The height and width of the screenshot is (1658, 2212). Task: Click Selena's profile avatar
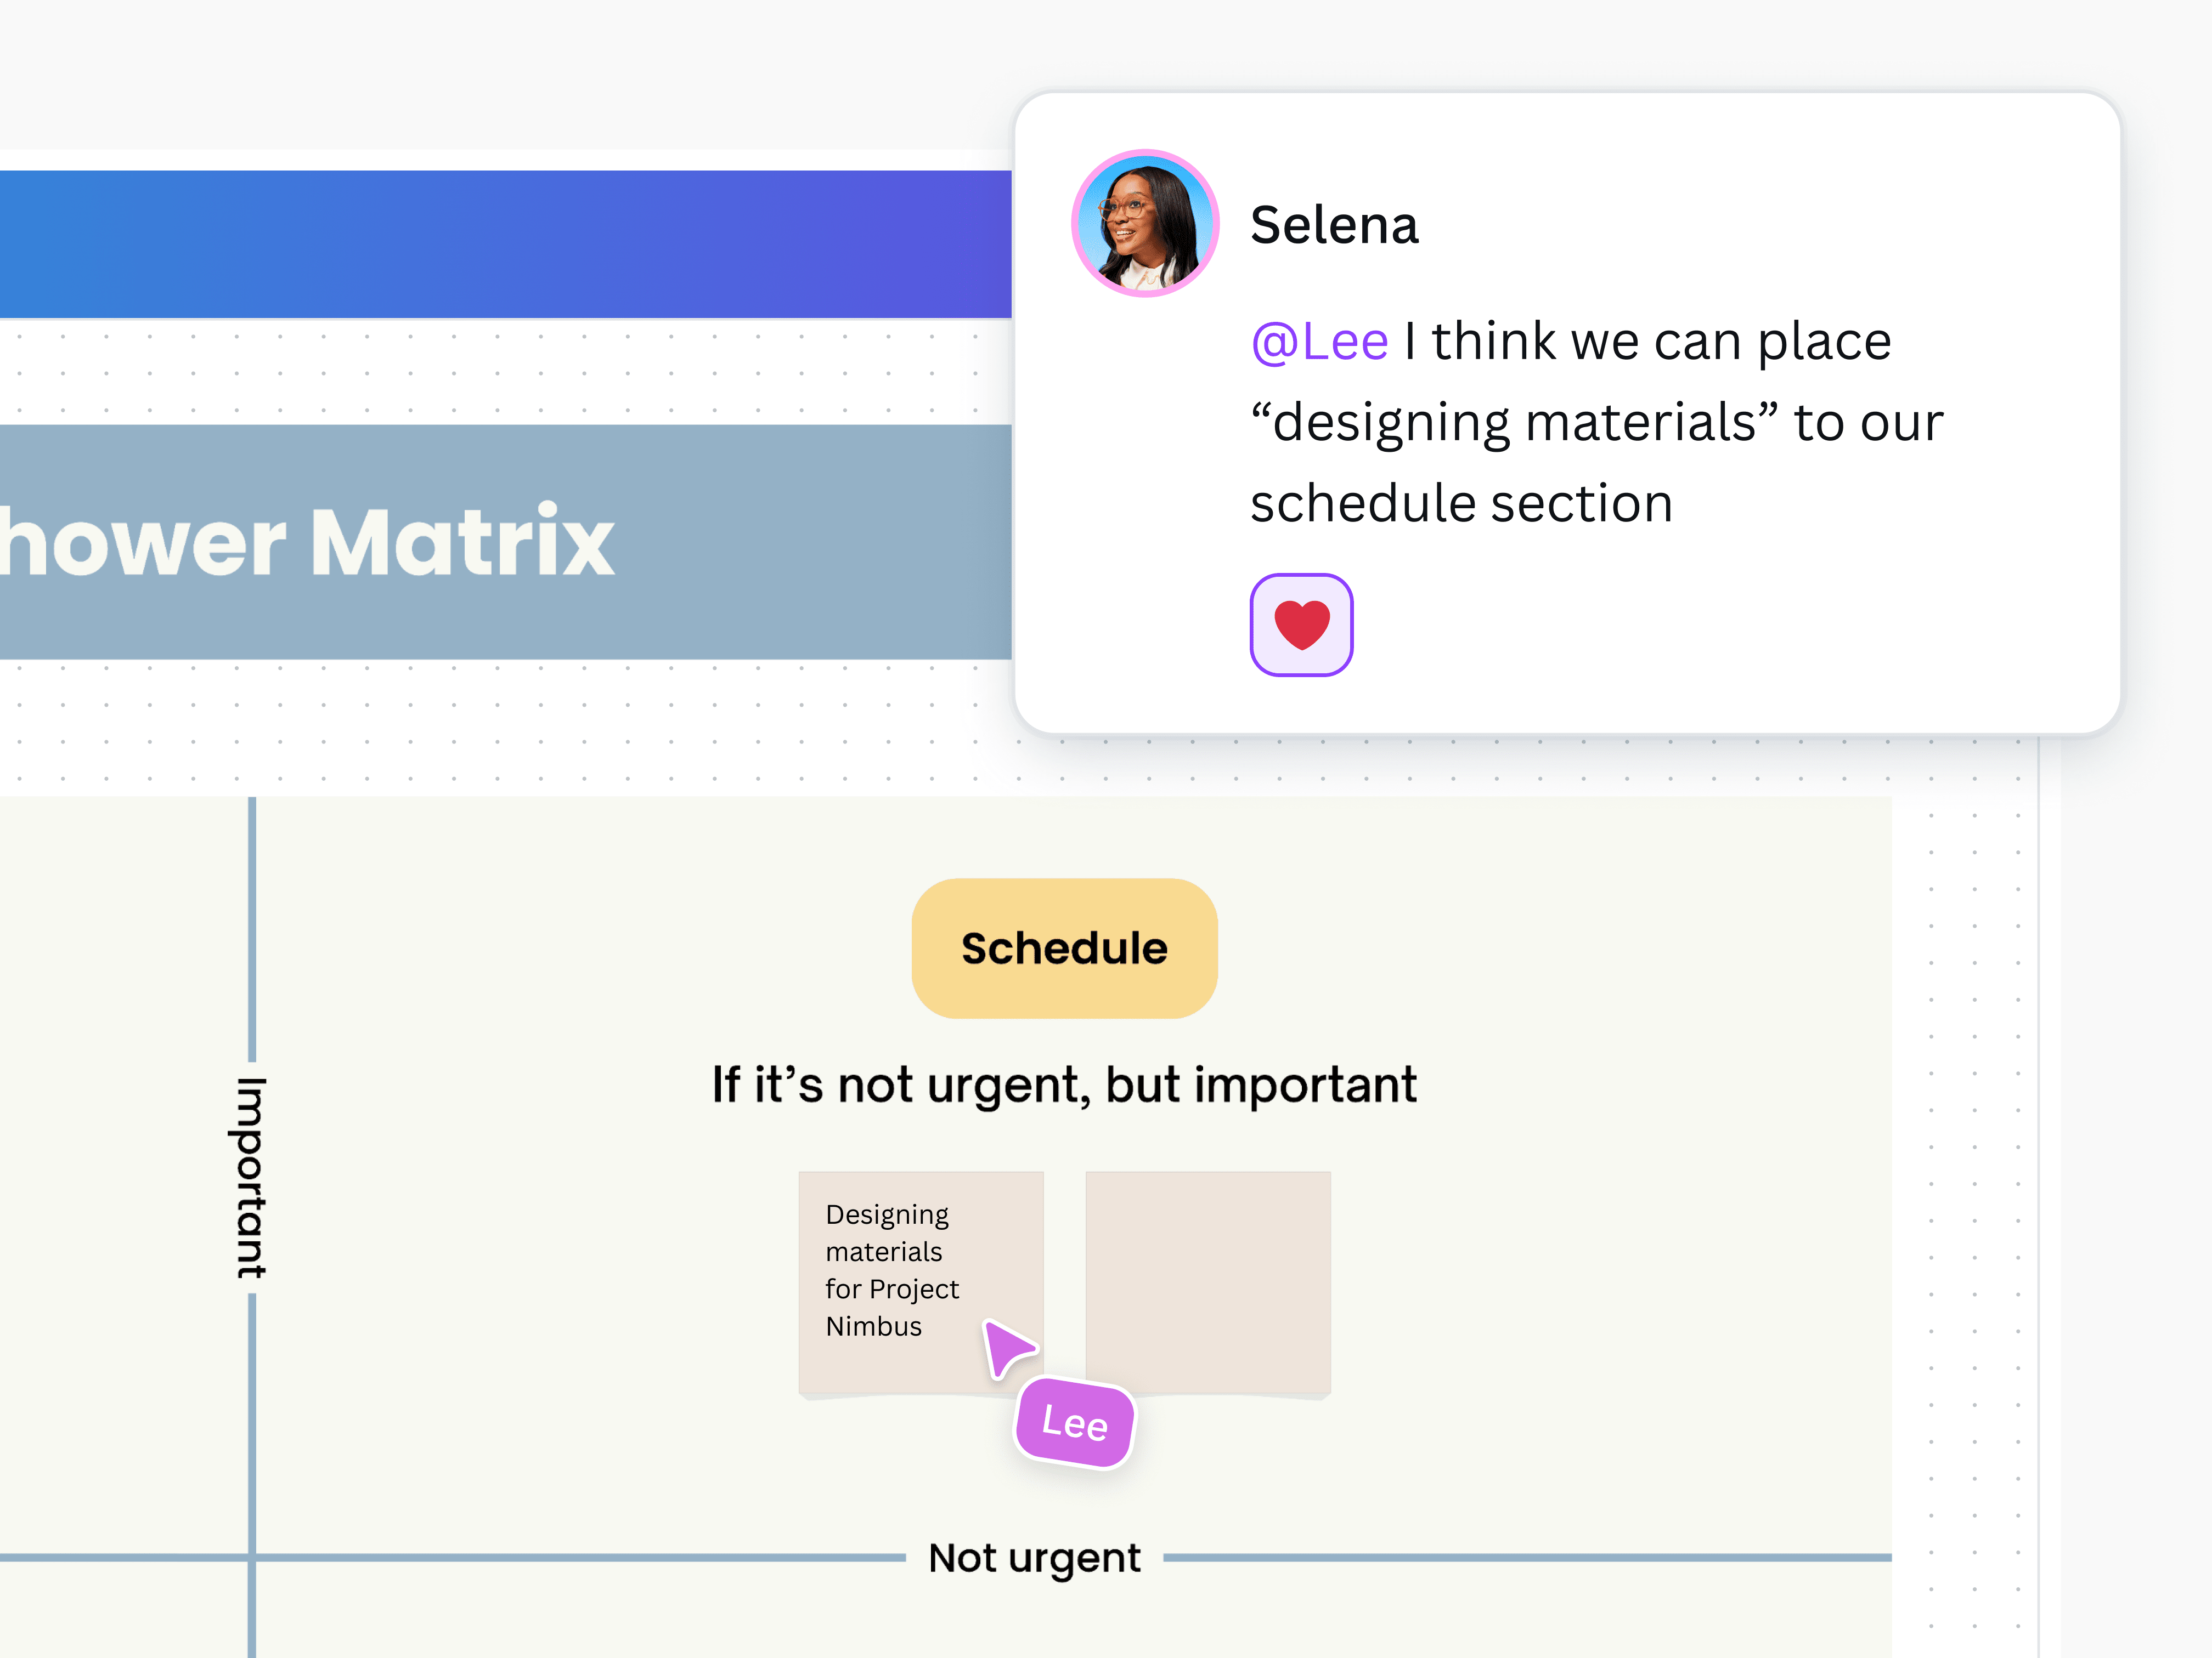[1146, 224]
